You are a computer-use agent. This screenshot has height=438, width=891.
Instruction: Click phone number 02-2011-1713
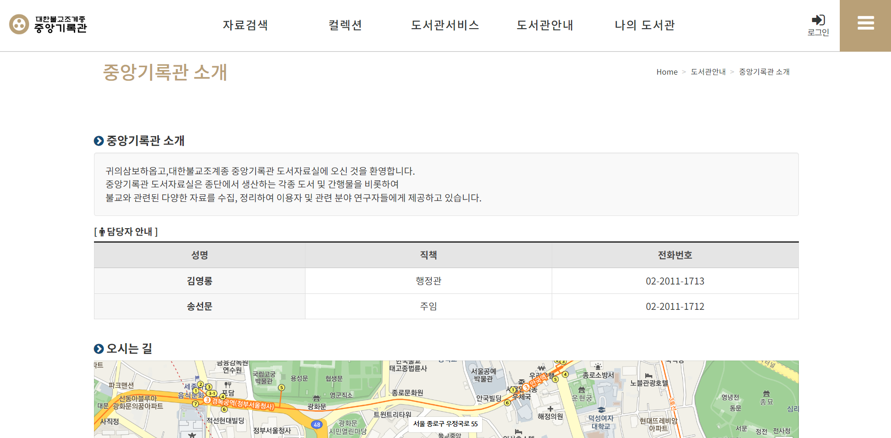pos(675,281)
